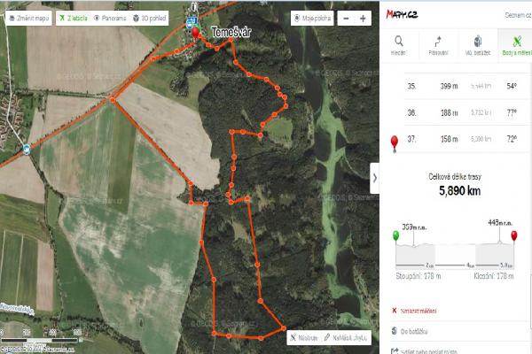The image size is (532, 354).
Task: Open the Nástroje tools menu
Action: pos(304,338)
